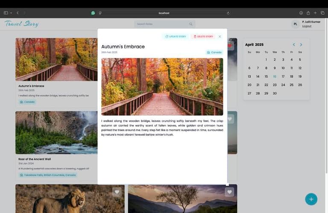Click the search magnifier icon
The height and width of the screenshot is (213, 328).
tap(191, 24)
